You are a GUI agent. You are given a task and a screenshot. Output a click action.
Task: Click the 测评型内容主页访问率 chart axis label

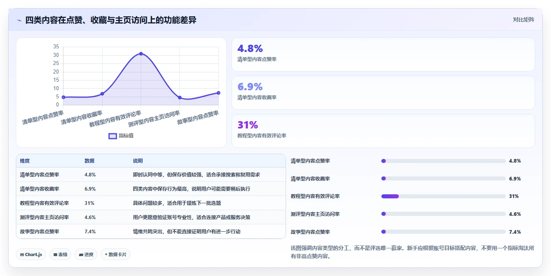(154, 119)
